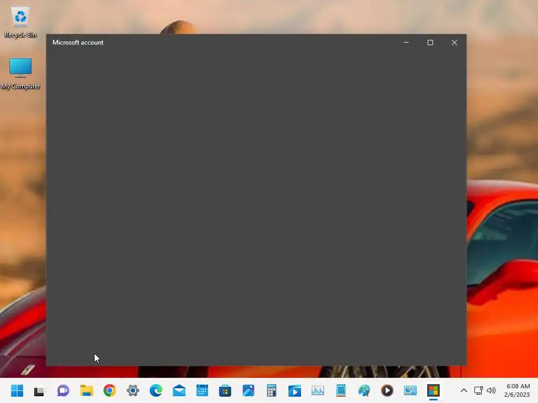Close the Microsoft account window
This screenshot has width=538, height=403.
point(454,43)
